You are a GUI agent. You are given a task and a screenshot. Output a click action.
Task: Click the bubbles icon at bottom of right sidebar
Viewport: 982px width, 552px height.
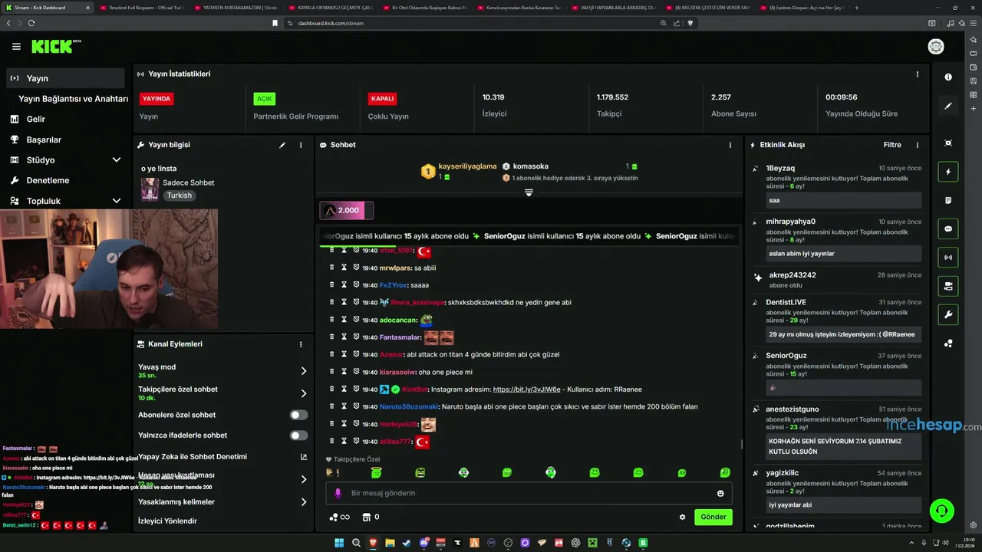pyautogui.click(x=948, y=343)
